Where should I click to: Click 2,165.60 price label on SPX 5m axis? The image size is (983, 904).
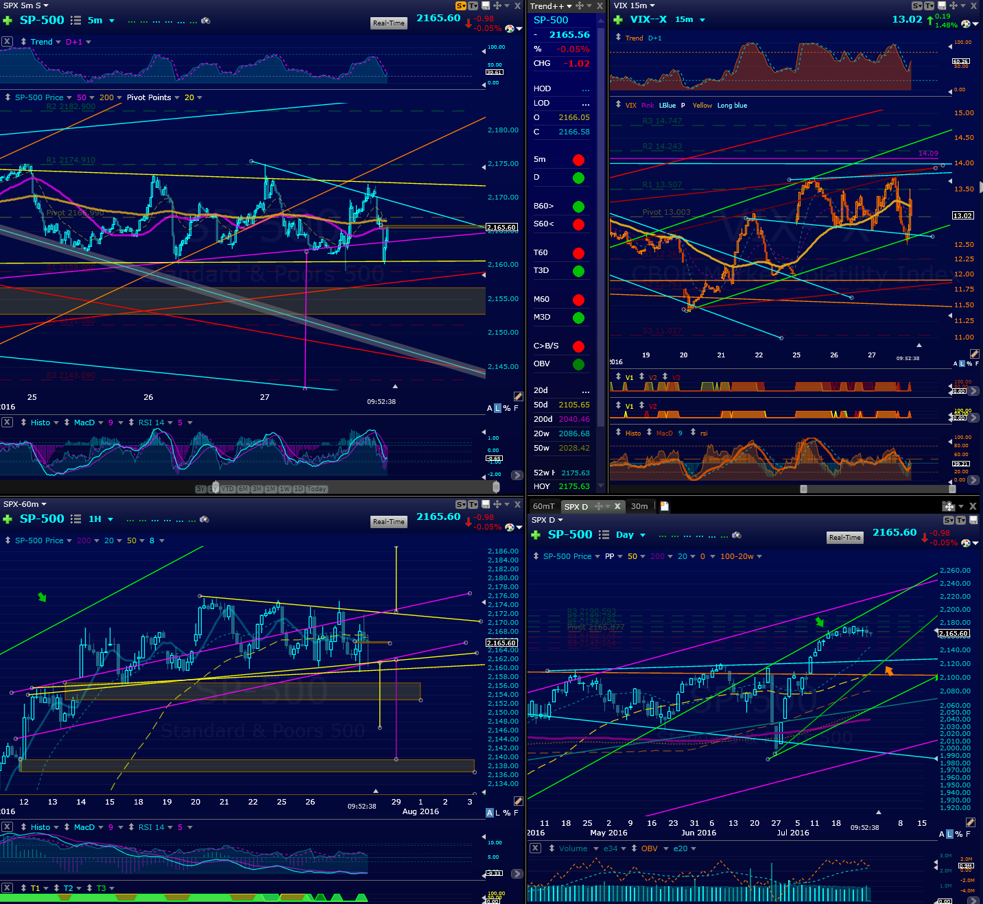click(501, 227)
